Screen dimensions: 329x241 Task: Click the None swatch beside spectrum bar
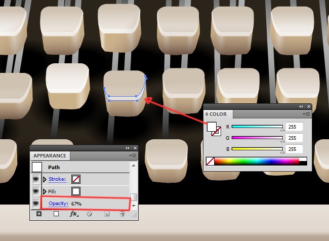point(210,161)
